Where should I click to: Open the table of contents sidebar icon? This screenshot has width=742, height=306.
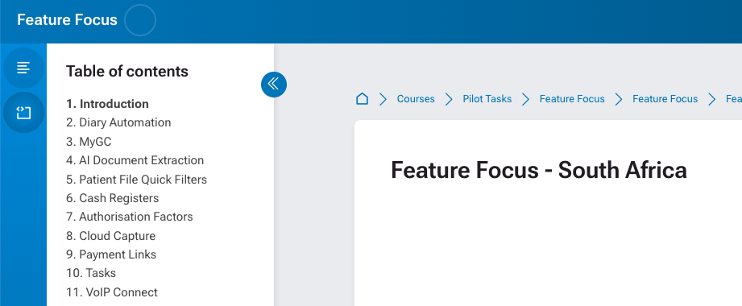click(x=23, y=68)
